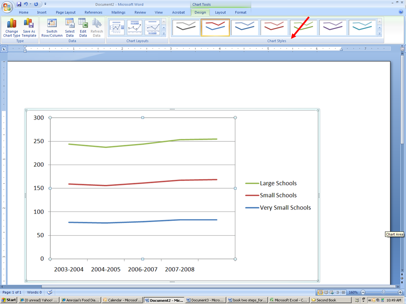Open the Mailings tab

[x=118, y=12]
